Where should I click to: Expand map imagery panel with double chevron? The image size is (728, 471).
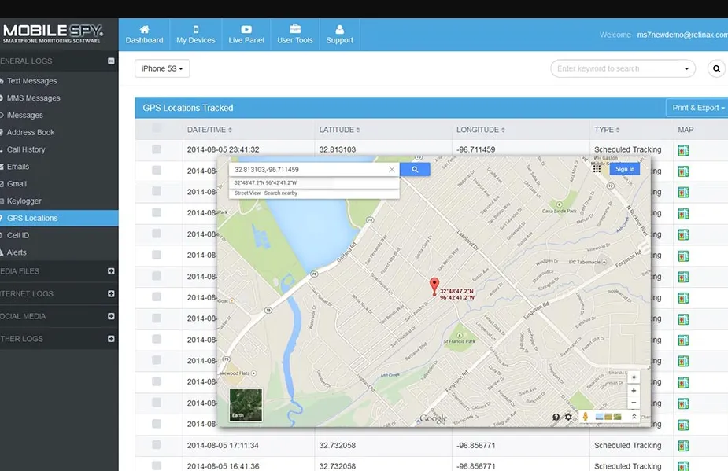point(634,417)
